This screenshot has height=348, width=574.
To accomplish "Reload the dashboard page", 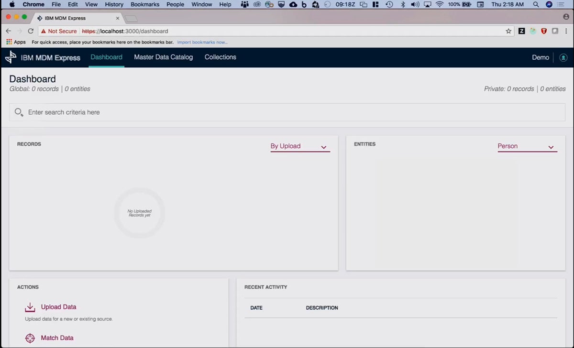I will click(31, 31).
